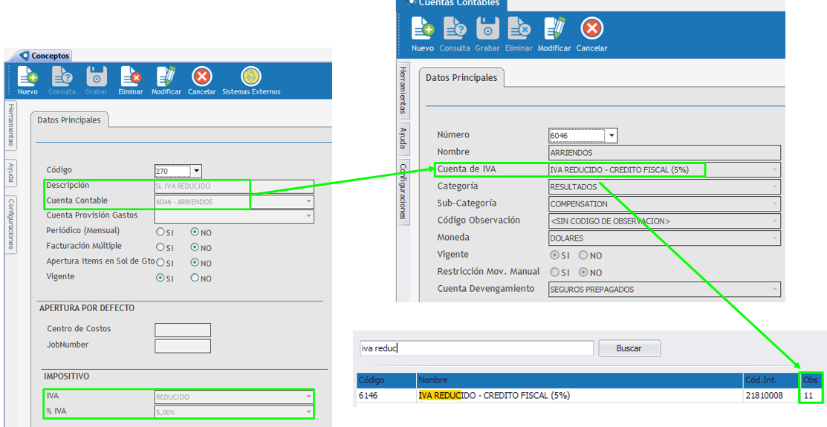Open the Código dropdown showing 270

pyautogui.click(x=197, y=171)
